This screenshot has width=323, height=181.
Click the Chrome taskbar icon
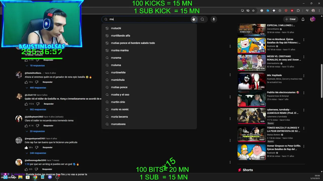(35, 177)
